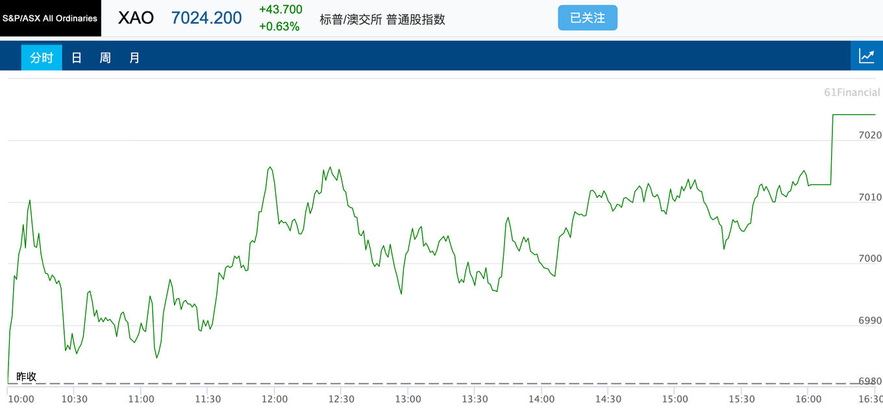Toggle the 已关注 follow button
Image resolution: width=883 pixels, height=412 pixels.
588,18
